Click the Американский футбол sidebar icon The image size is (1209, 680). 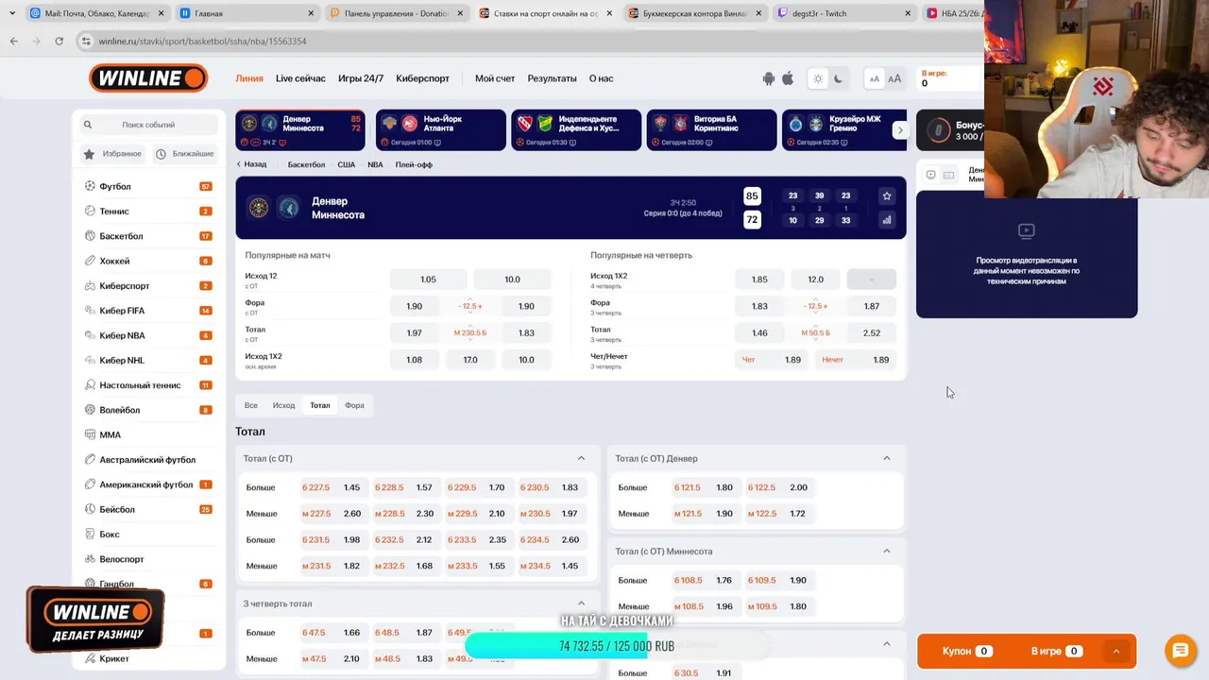point(90,484)
